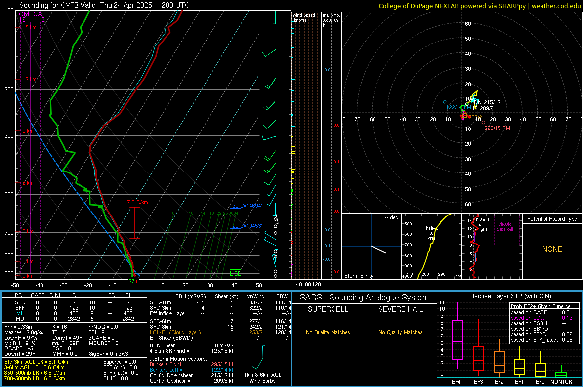Click the 'Theta-E v. Pres' inset label

pos(431,233)
